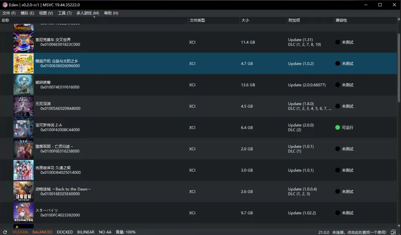Open the 多人游戏 (M) menu

[88, 13]
